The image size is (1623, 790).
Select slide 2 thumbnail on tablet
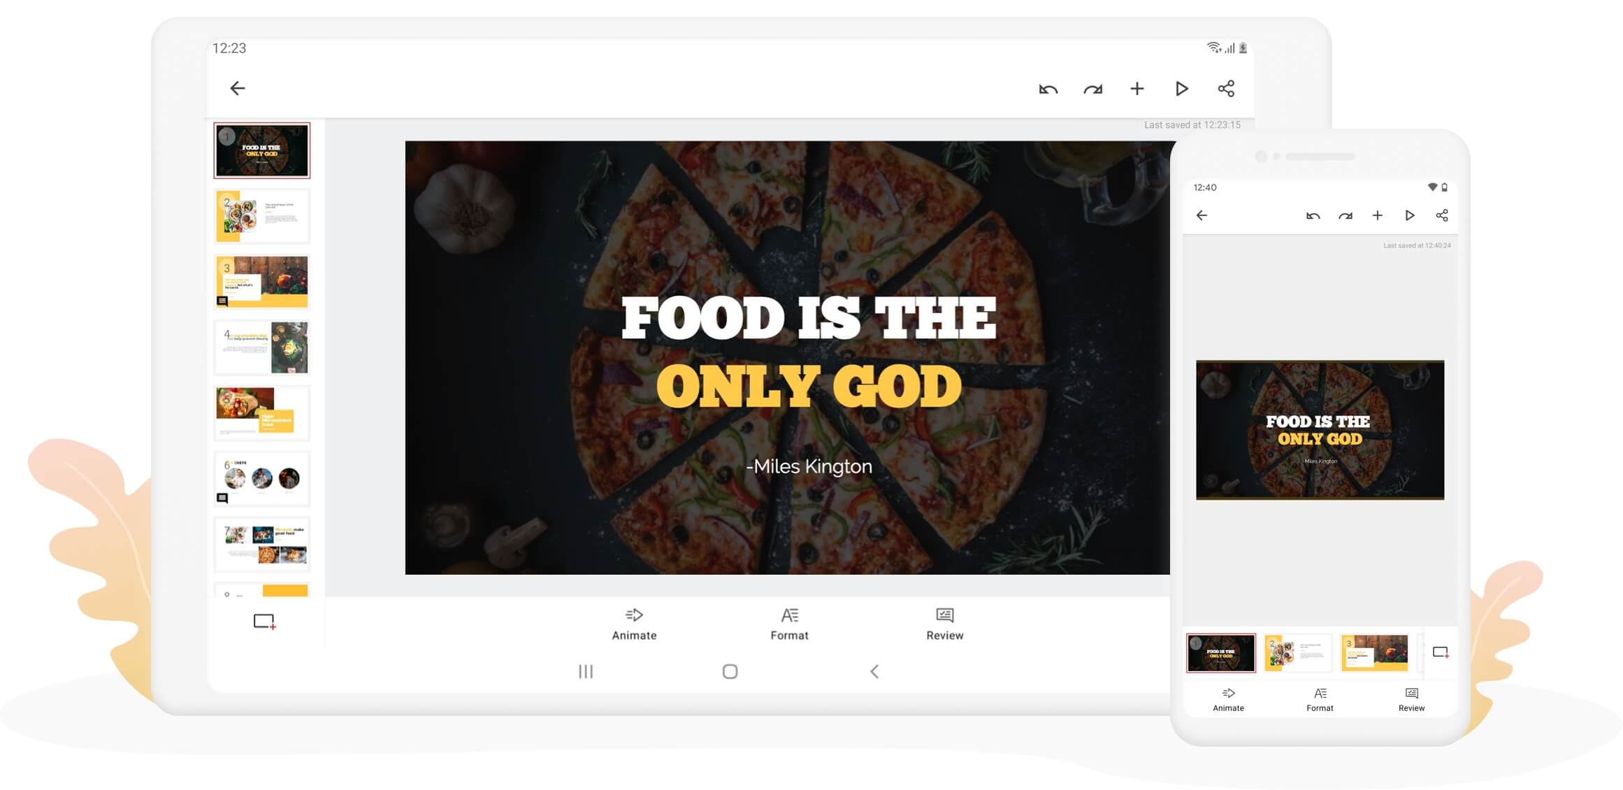261,216
